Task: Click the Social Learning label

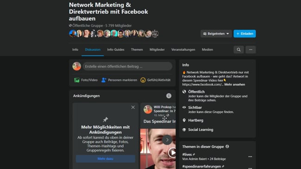Action: pos(201,130)
